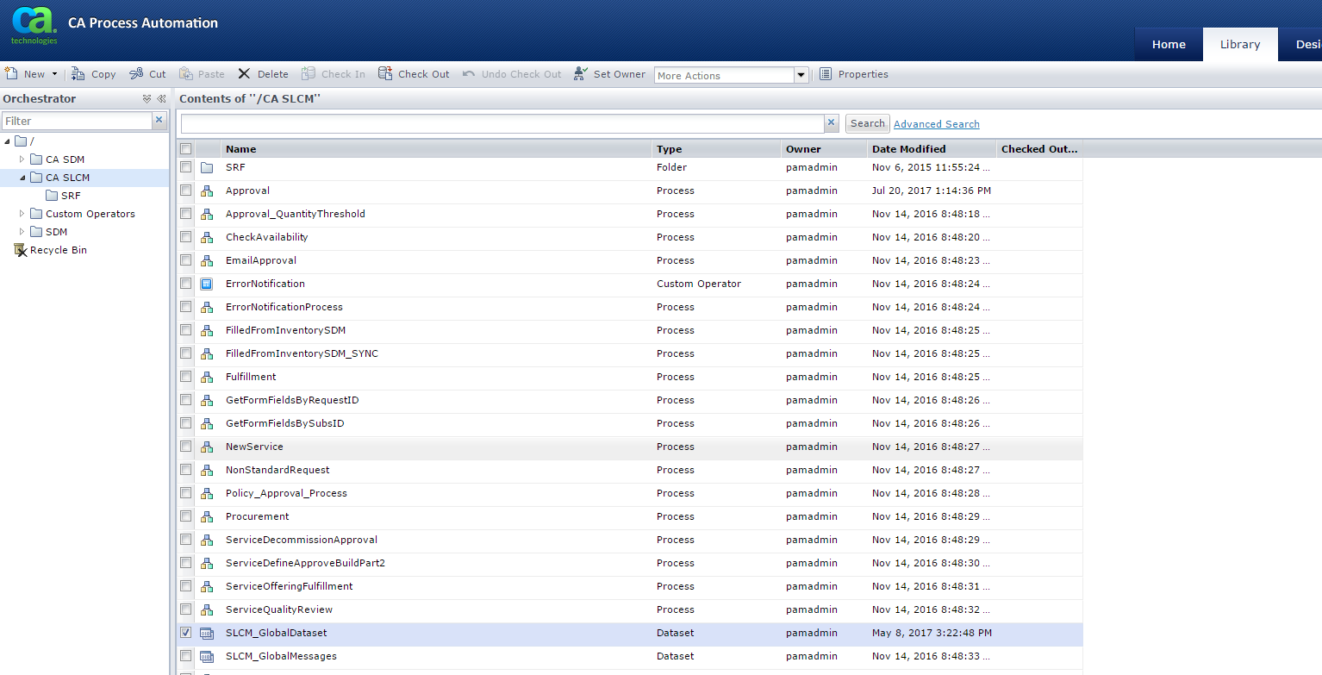Click the Set Owner icon

[x=581, y=74]
